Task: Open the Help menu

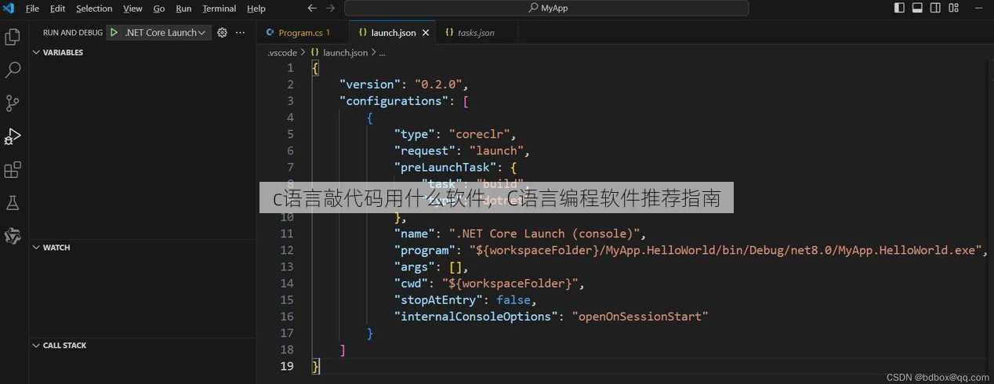Action: 256,9
